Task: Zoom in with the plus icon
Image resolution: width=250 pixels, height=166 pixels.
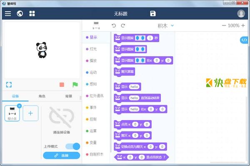Action: [x=243, y=25]
